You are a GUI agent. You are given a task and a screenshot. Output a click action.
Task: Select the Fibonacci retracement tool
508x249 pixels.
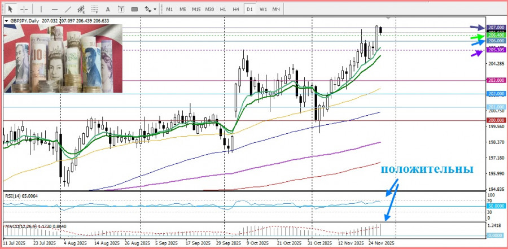[x=95, y=9]
